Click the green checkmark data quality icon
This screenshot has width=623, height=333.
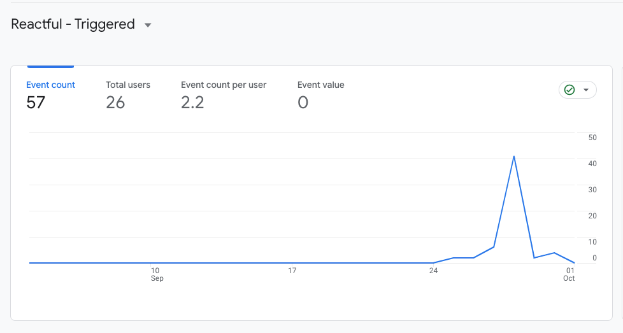coord(569,90)
